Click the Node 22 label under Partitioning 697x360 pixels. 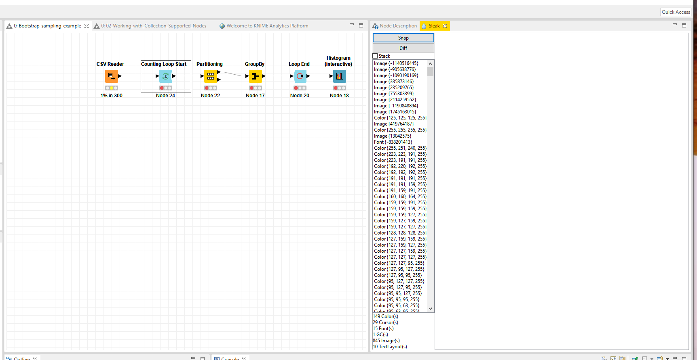pyautogui.click(x=211, y=96)
